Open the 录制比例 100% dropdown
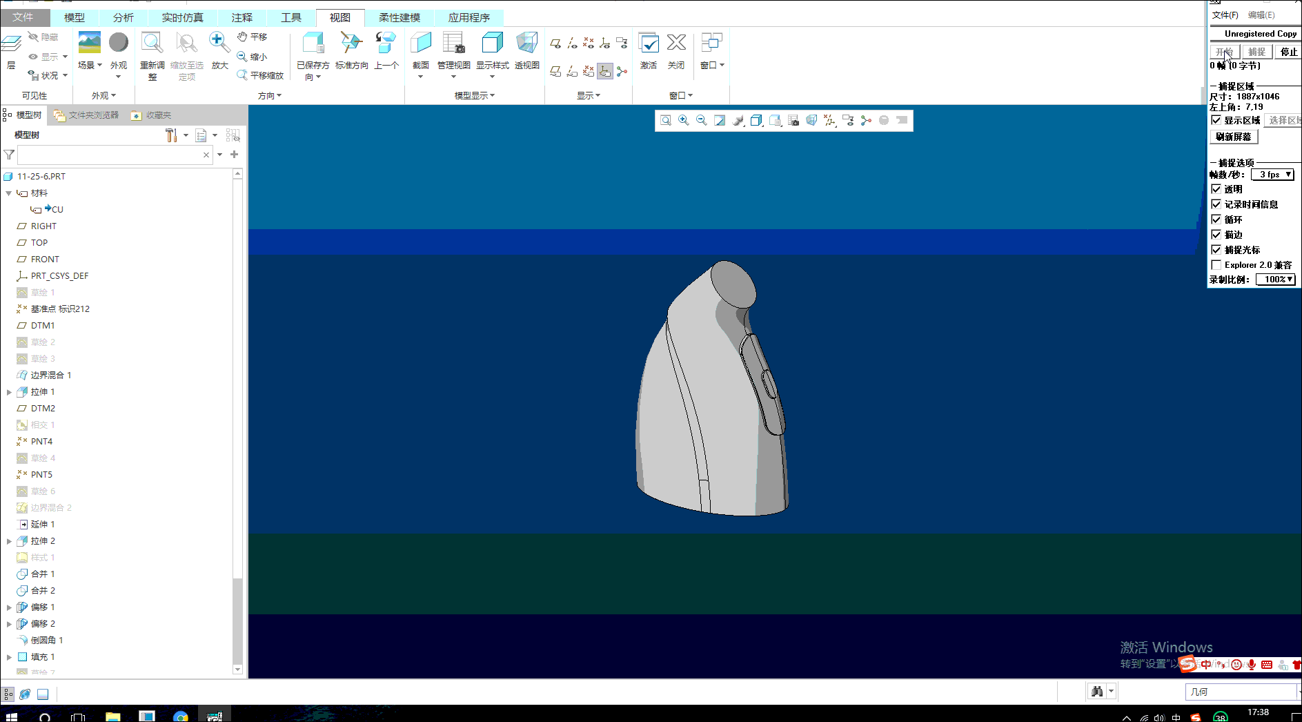Screen dimensions: 1302x722 1276,280
